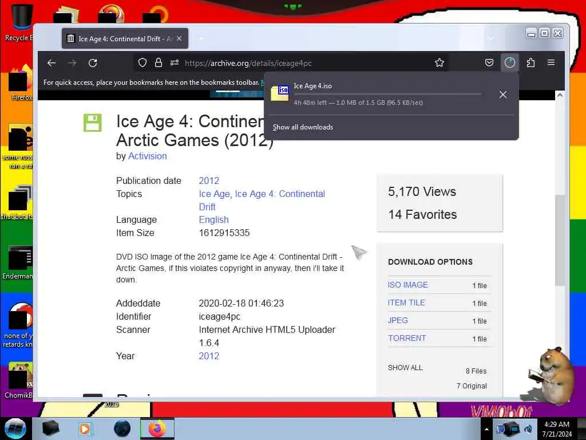Bookmark this page with star icon

coord(439,63)
